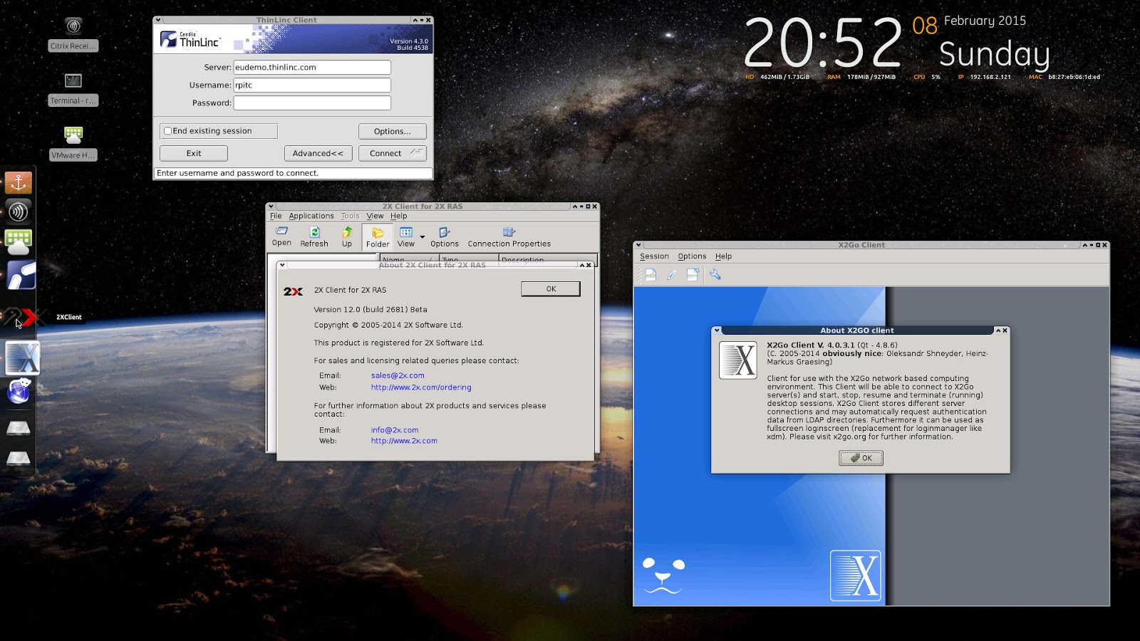The height and width of the screenshot is (641, 1140).
Task: Open Citrix Receiver from the dock
Action: tap(19, 212)
